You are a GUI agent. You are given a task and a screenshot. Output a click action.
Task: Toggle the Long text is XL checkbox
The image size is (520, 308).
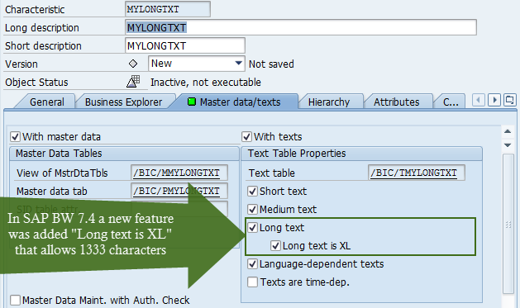point(275,246)
